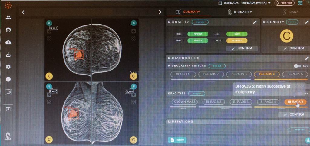Switch to the b-QUALITY tab
The image size is (310, 146).
239,12
